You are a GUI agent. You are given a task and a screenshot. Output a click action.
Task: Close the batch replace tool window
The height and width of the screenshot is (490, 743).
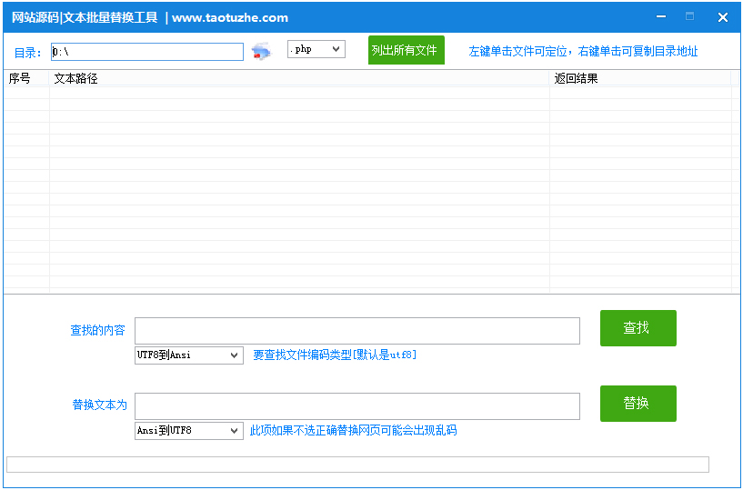point(723,17)
